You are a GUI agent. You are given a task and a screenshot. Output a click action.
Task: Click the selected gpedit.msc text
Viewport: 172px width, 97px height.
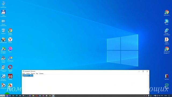(28, 75)
